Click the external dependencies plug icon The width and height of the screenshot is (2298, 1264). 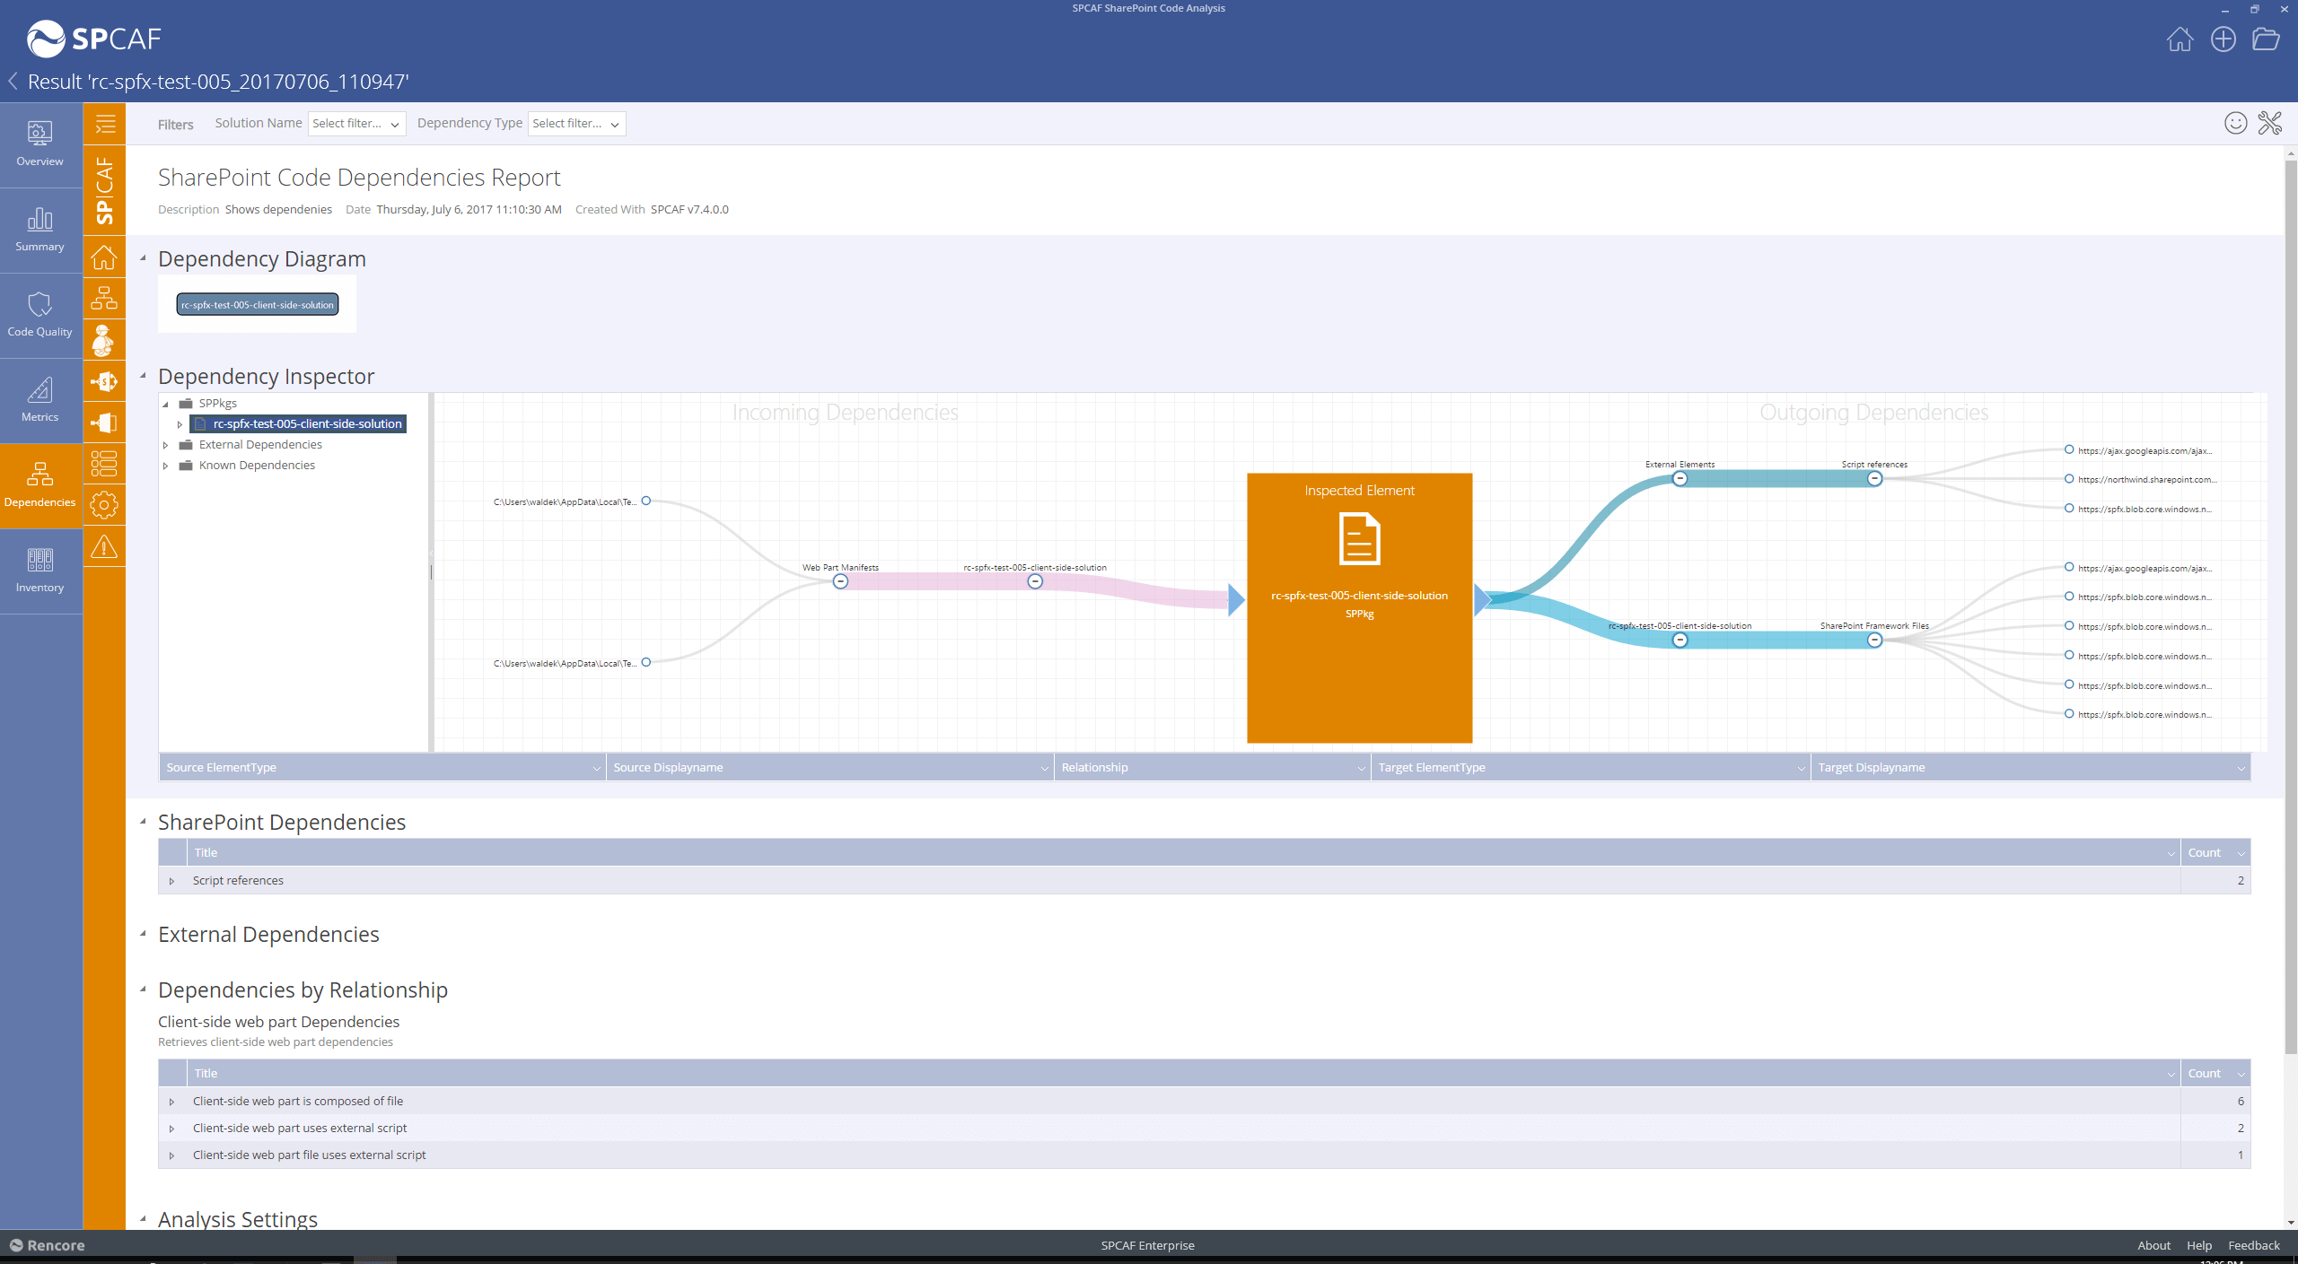(x=104, y=423)
